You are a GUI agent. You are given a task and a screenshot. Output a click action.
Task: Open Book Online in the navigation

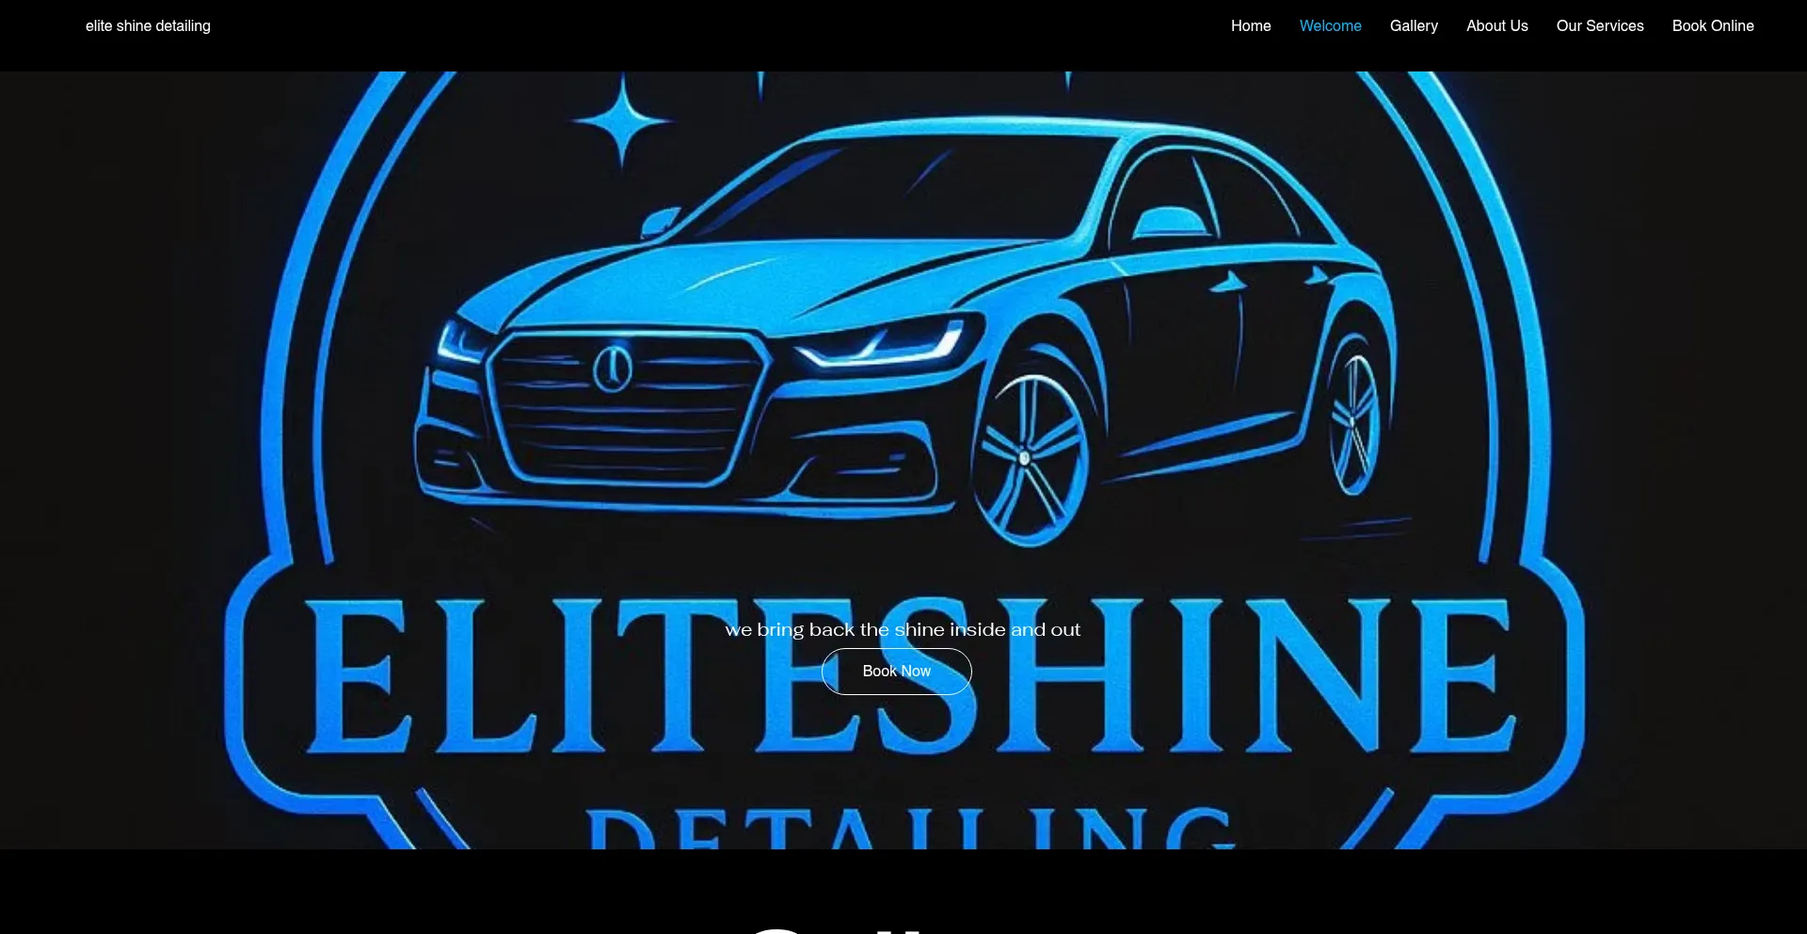click(1713, 26)
